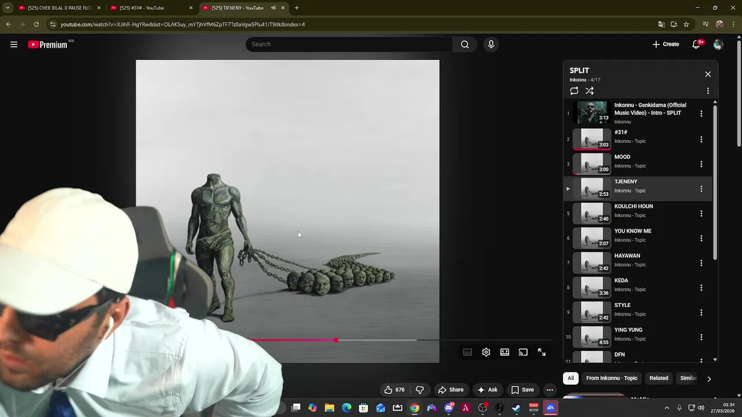Open Chrome from the taskbar
Screen dimensions: 742x417
click(414, 408)
